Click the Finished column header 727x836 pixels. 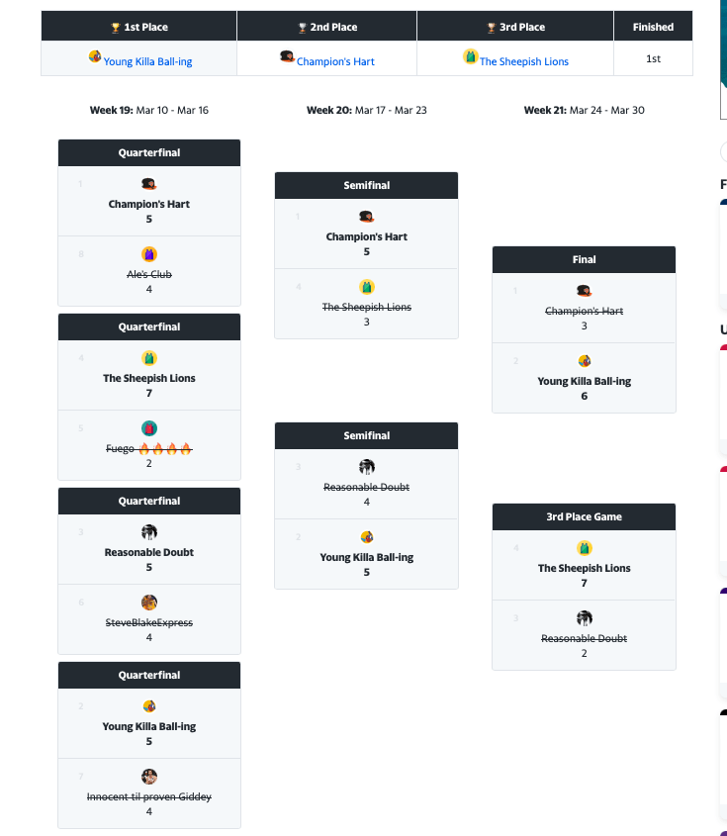(x=653, y=26)
